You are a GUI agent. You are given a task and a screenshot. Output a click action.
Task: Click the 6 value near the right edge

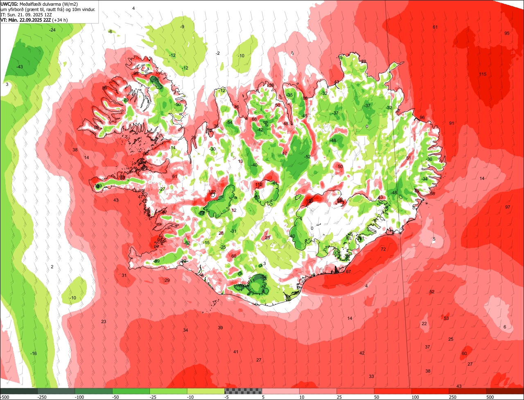(x=505, y=327)
